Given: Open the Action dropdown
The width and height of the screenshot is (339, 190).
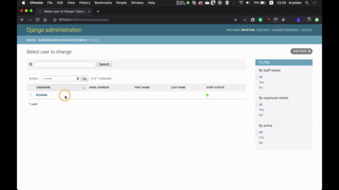Looking at the screenshot, I should tap(60, 79).
